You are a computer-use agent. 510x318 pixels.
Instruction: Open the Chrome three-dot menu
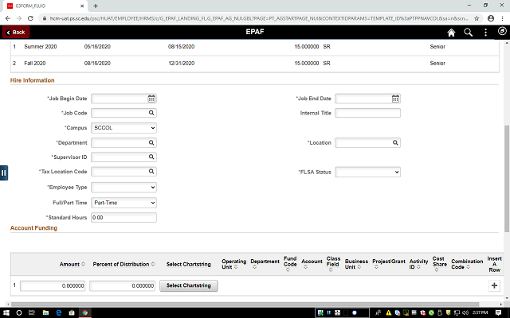503,18
